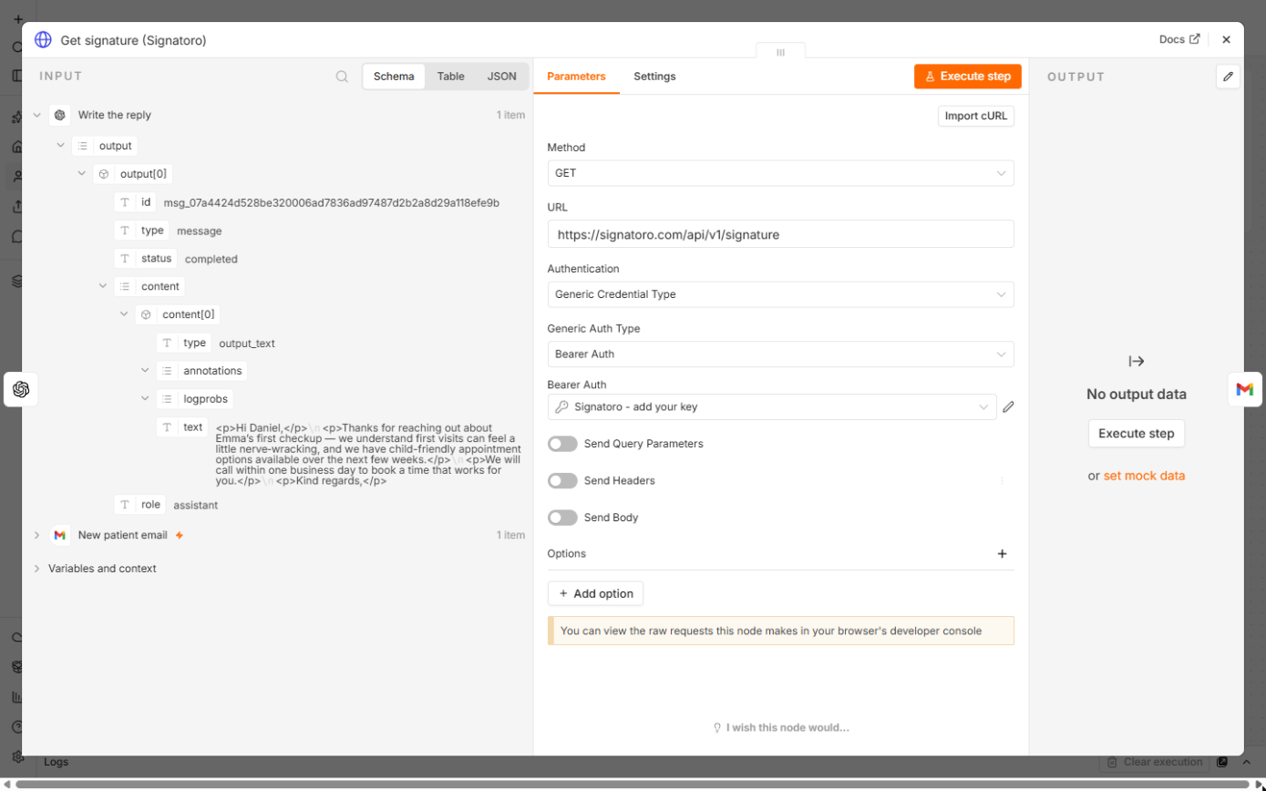Image resolution: width=1266 pixels, height=791 pixels.
Task: Toggle the Send Body switch
Action: coord(562,518)
